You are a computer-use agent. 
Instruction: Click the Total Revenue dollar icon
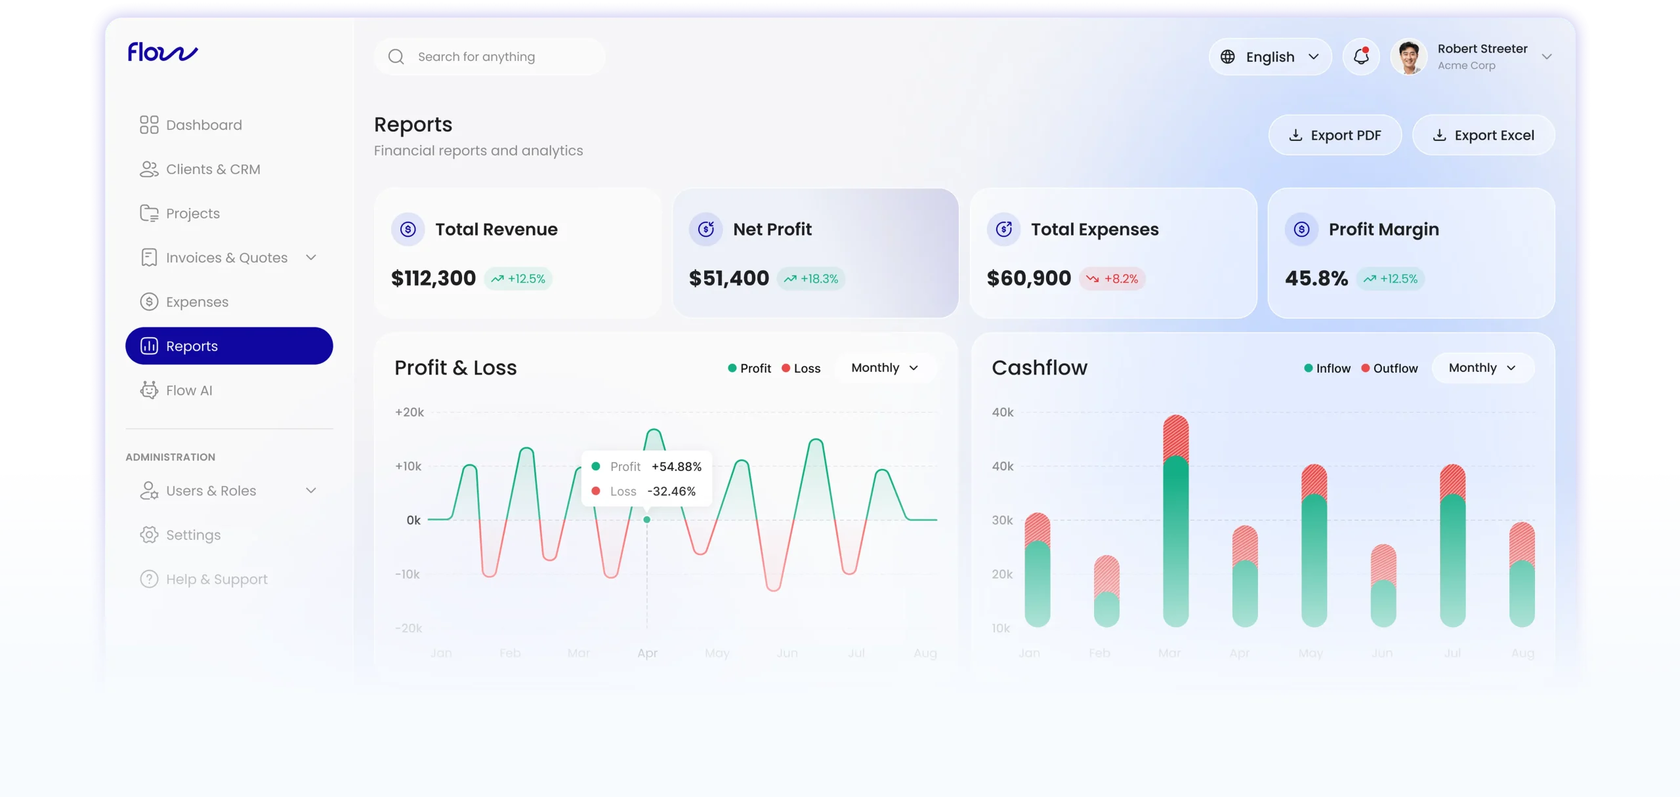[408, 230]
